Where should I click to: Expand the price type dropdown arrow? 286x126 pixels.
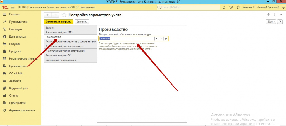pyautogui.click(x=157, y=39)
